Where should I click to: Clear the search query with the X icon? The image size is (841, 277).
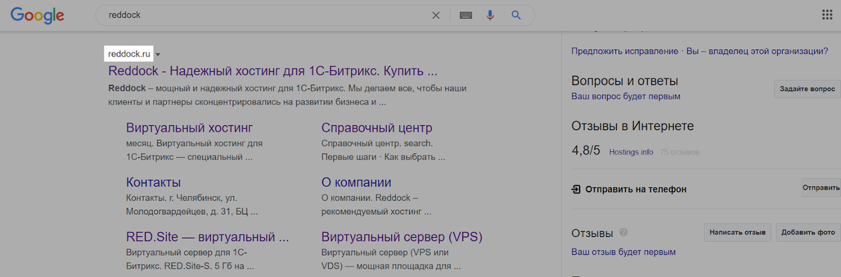click(436, 15)
